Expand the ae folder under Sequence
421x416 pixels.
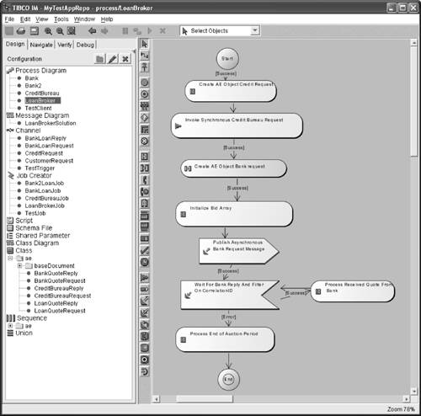(x=10, y=326)
